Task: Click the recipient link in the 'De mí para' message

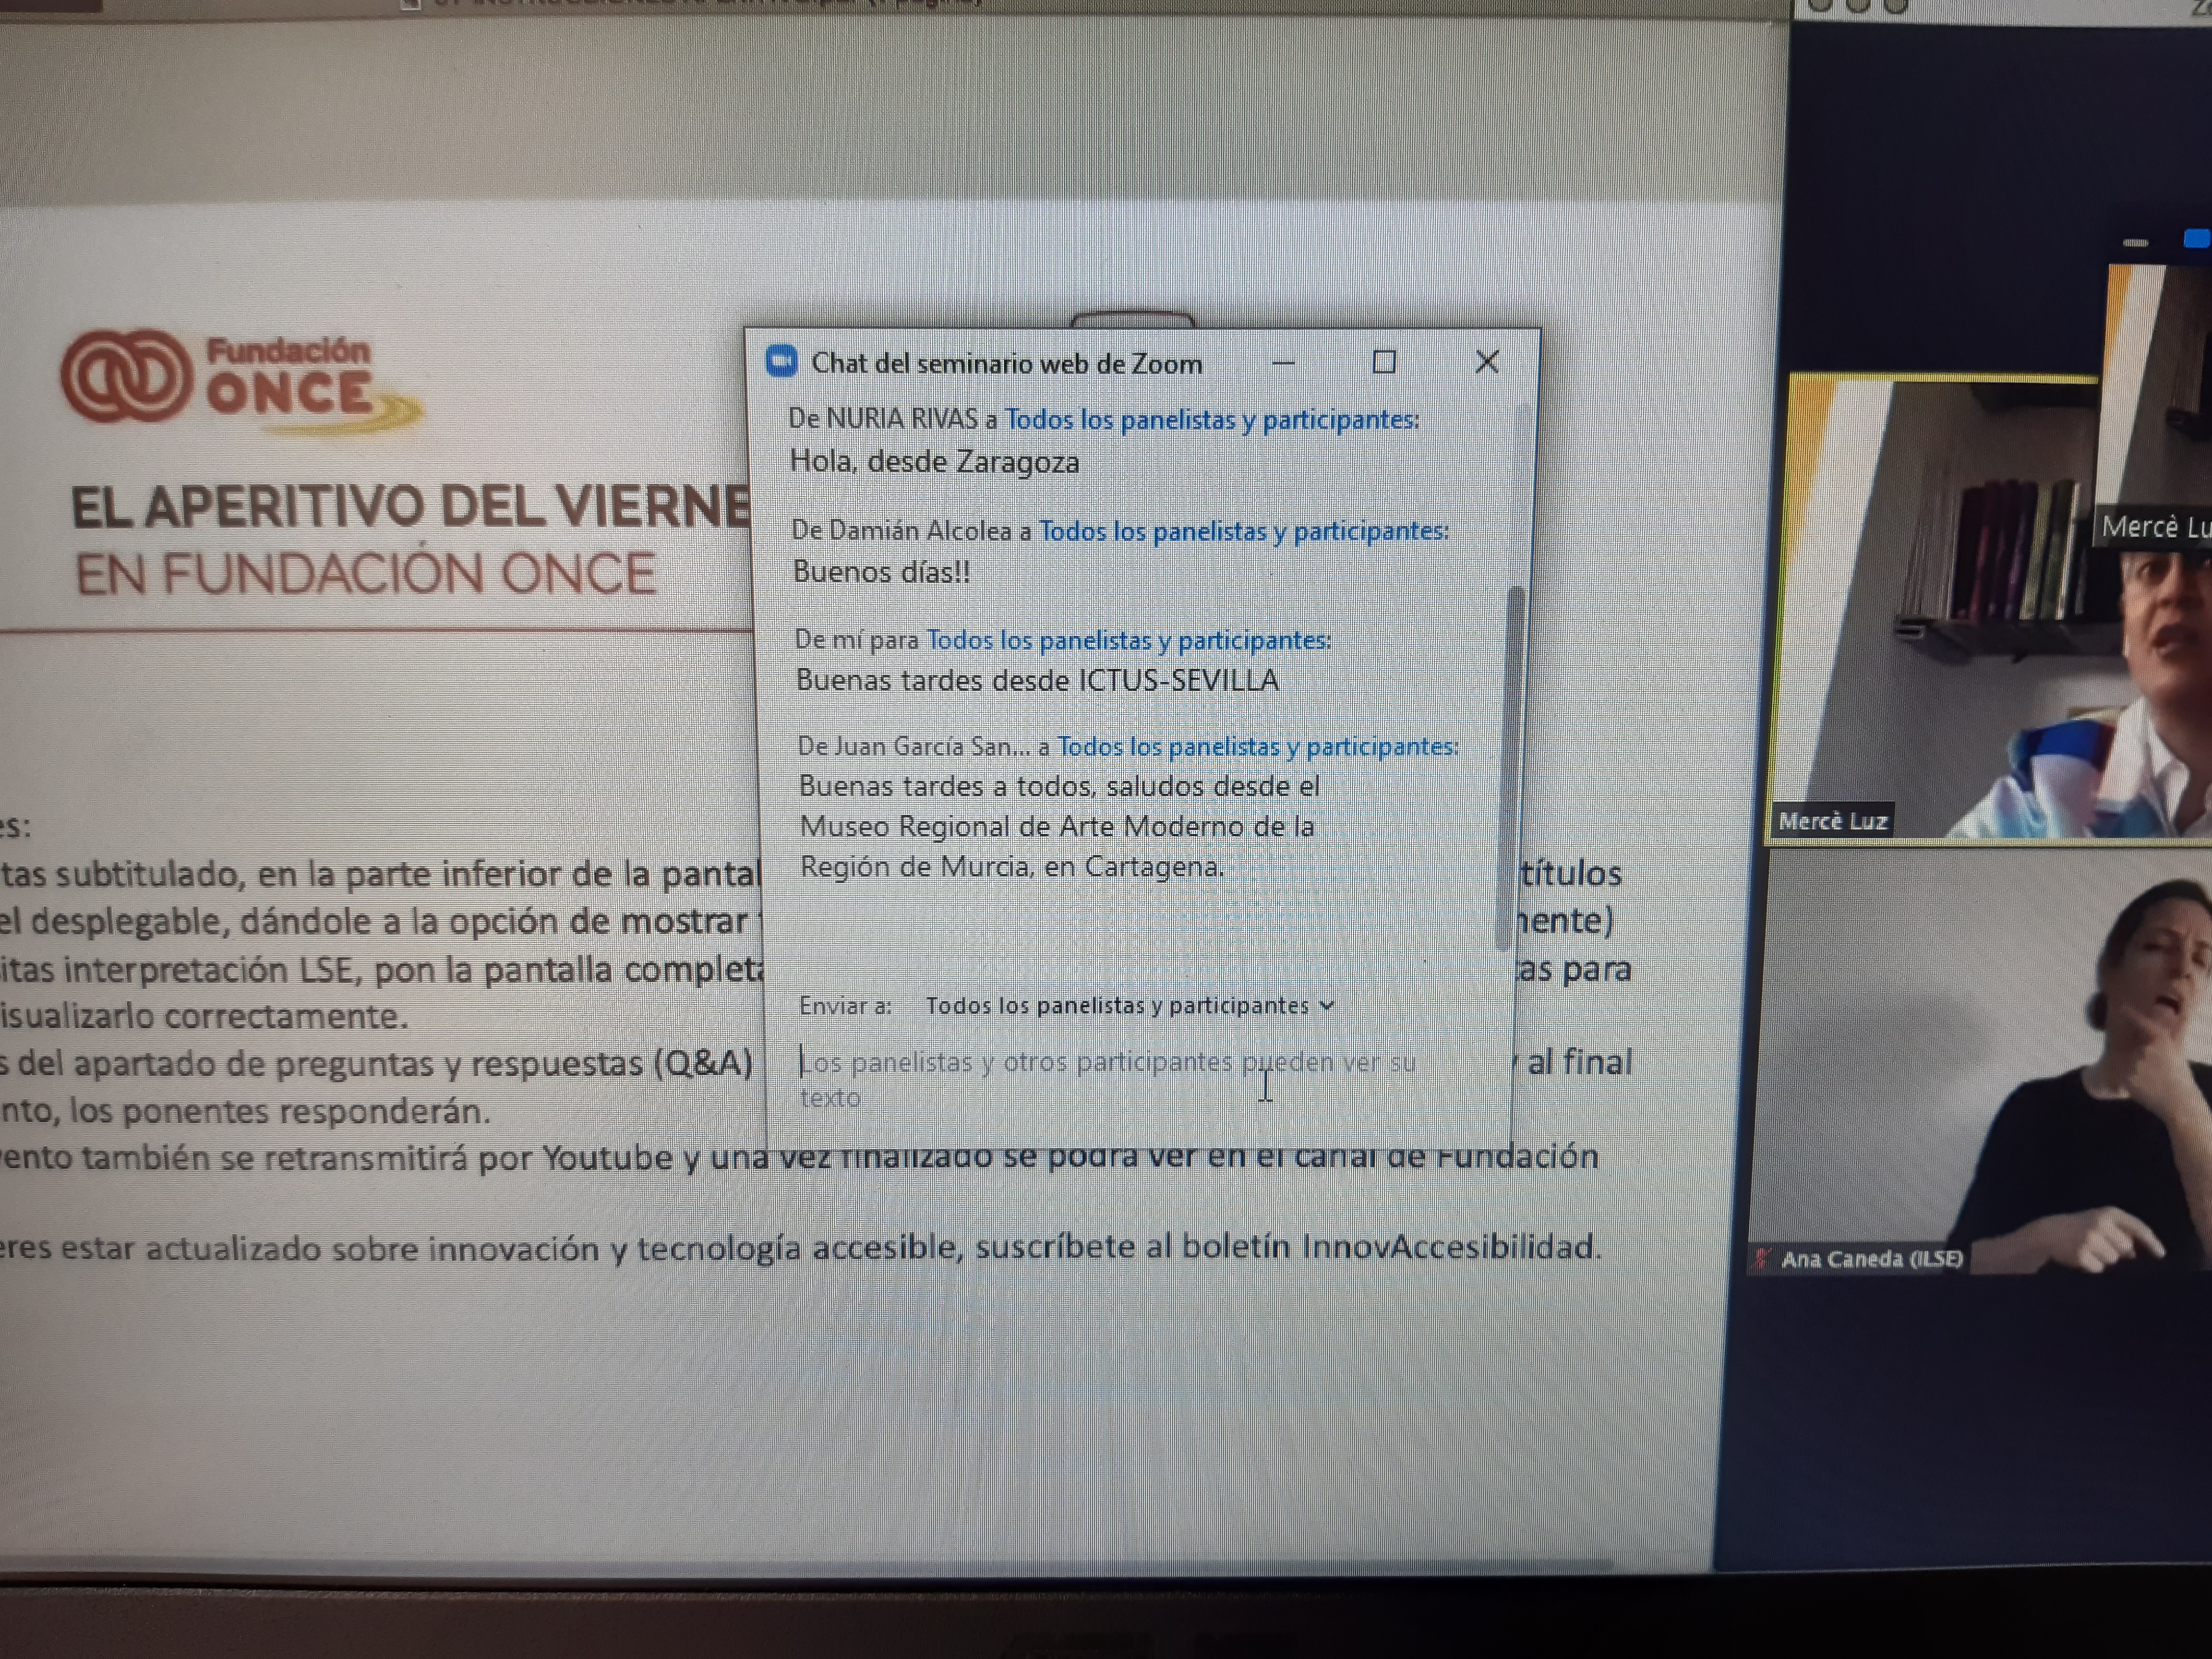Action: (1128, 640)
